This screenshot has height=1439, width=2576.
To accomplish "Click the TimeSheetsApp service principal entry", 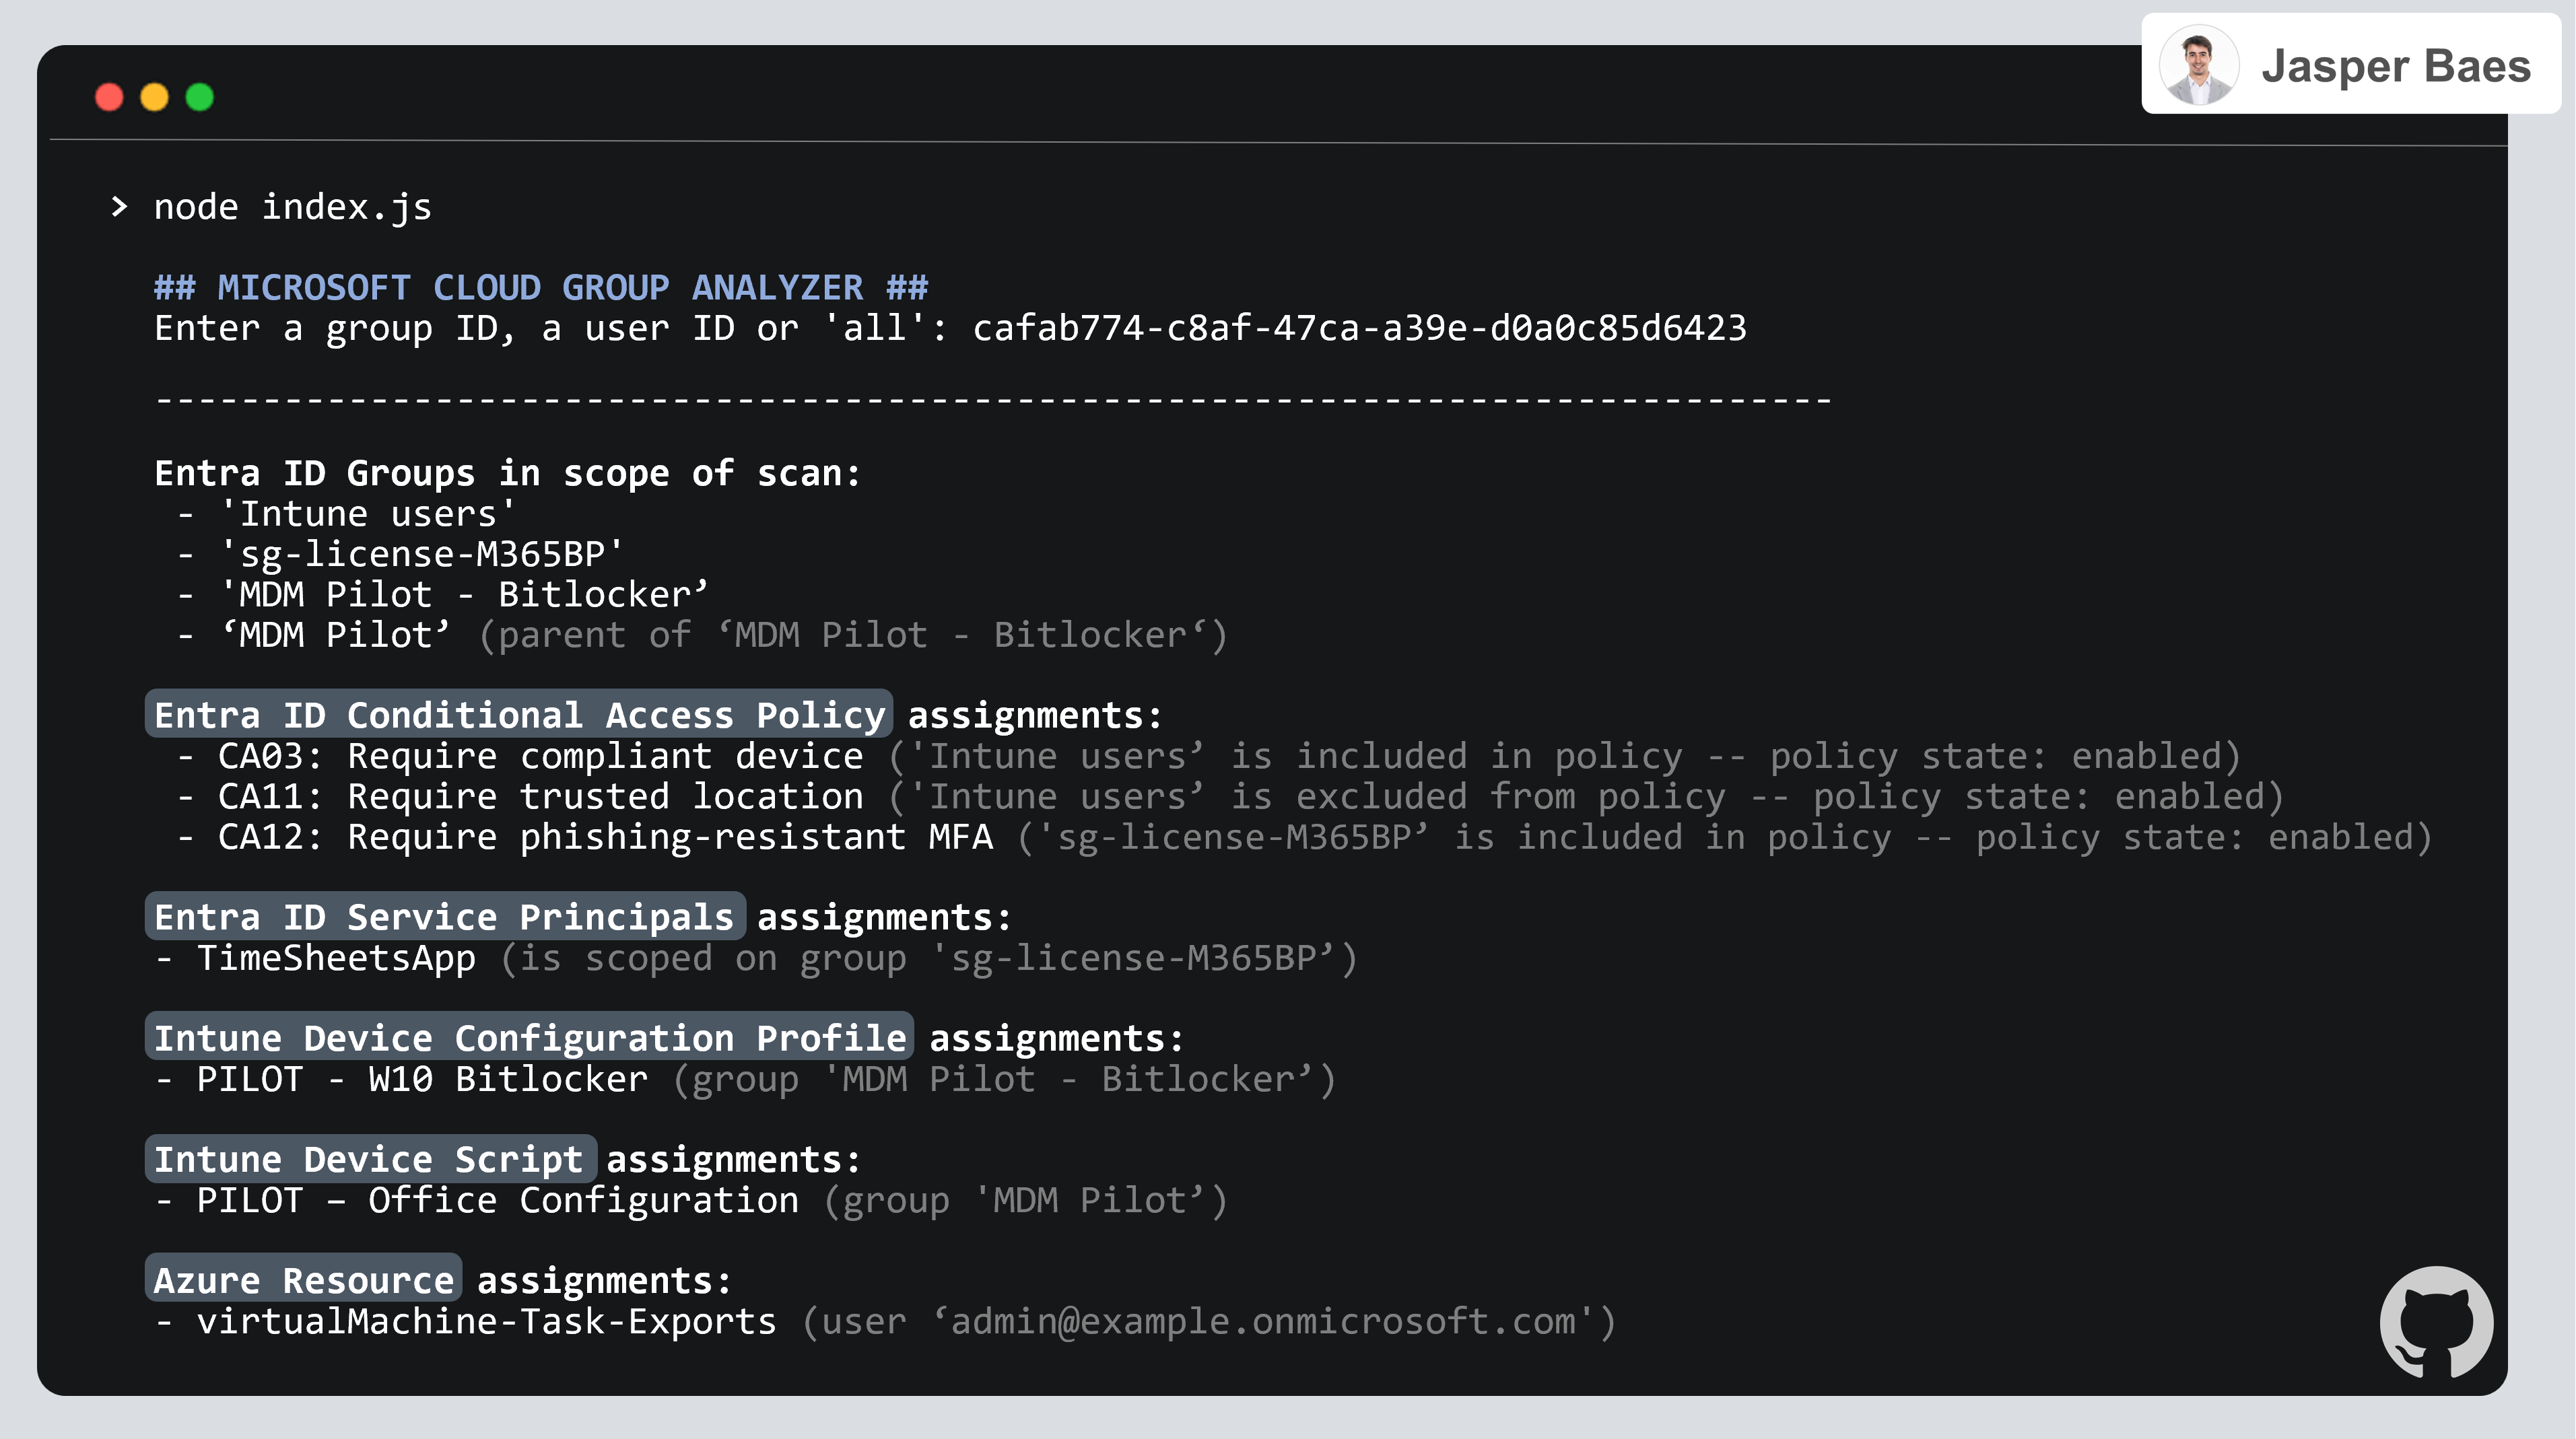I will pyautogui.click(x=336, y=958).
